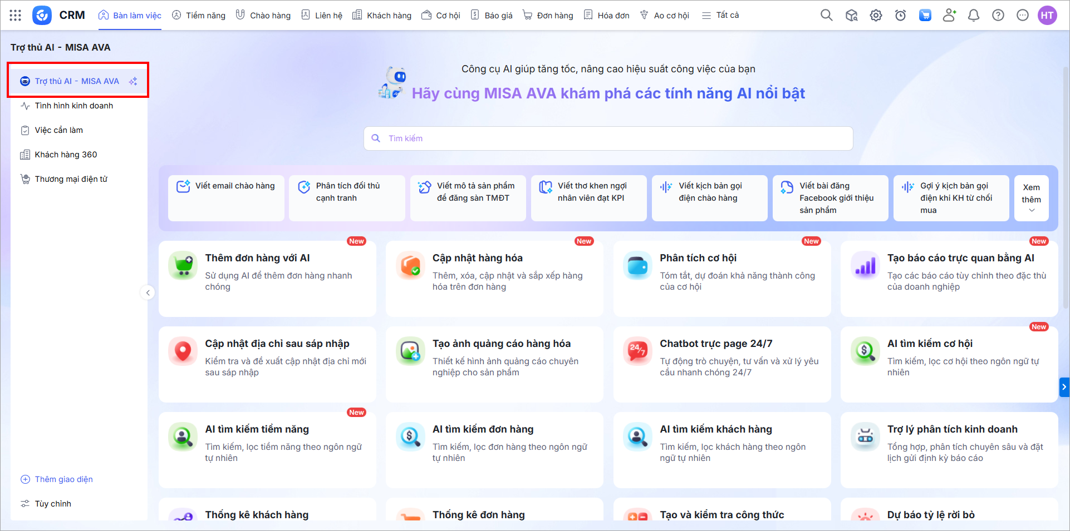
Task: Select Tình hình kinh doanh in sidebar
Action: tap(73, 106)
